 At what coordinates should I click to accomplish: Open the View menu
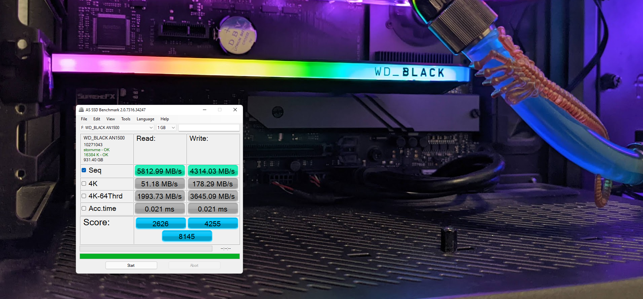tap(111, 119)
